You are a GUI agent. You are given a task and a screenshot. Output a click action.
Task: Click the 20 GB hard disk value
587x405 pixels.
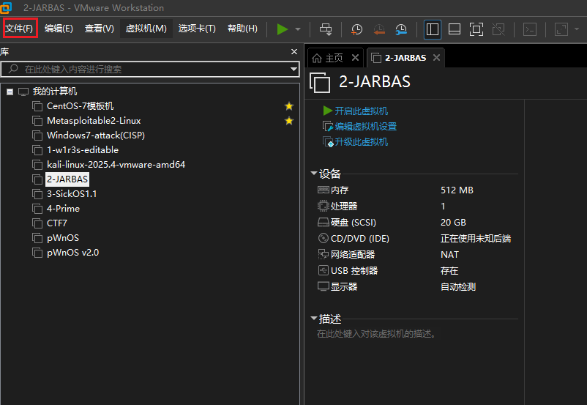tap(453, 222)
